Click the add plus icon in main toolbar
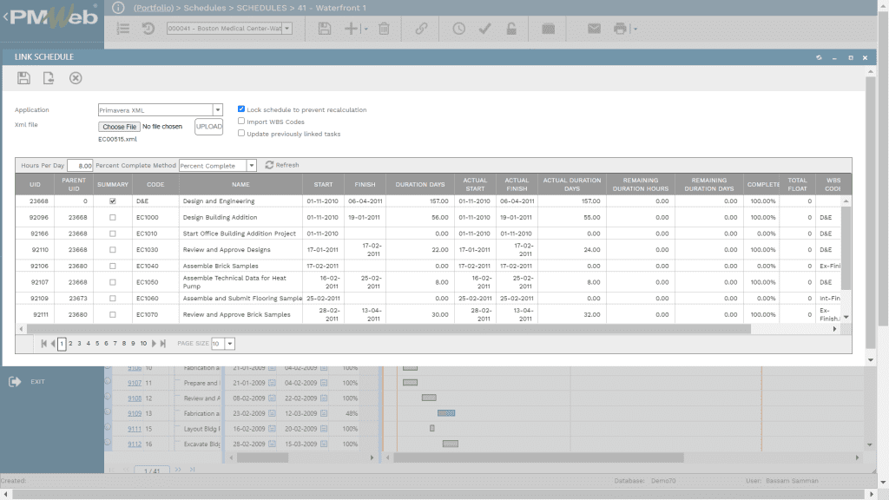Image resolution: width=889 pixels, height=500 pixels. pyautogui.click(x=351, y=29)
